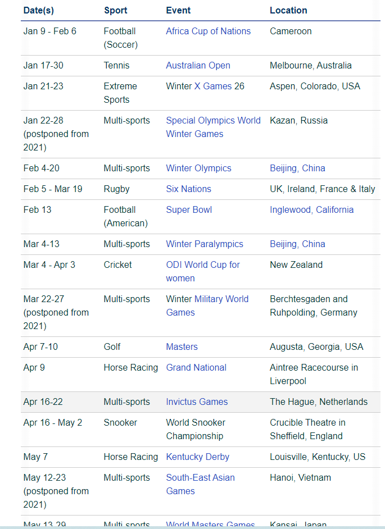
Task: Click the Event column header
Action: tap(178, 11)
